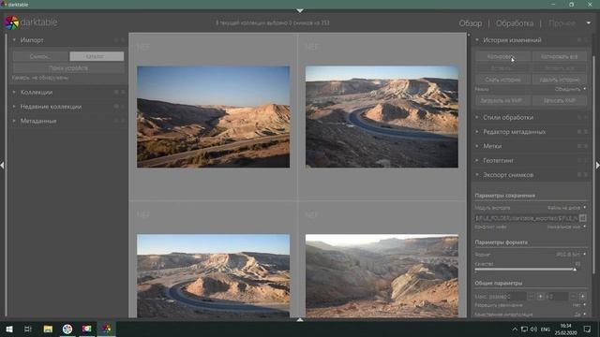
Task: Open volume control in system tray
Action: (x=533, y=330)
